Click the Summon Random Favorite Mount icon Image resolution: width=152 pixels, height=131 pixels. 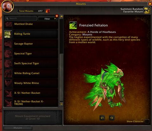[147, 10]
